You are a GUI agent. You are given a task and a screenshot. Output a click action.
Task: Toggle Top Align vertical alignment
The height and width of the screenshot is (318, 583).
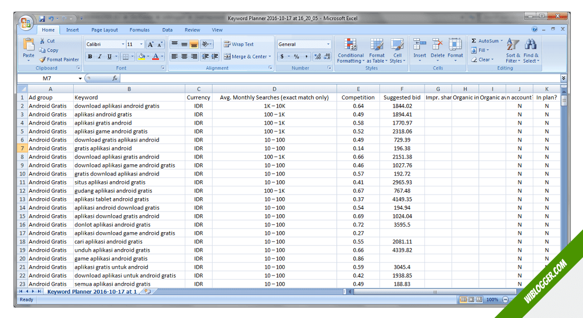click(x=174, y=45)
